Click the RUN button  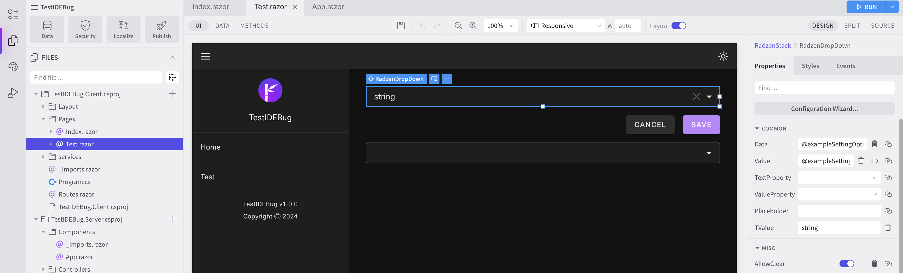866,7
